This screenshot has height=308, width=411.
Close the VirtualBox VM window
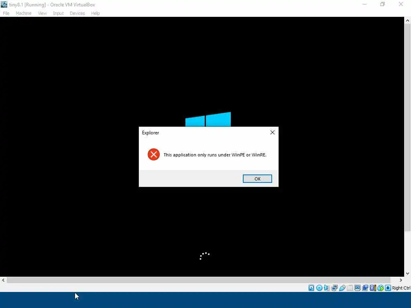(x=401, y=4)
